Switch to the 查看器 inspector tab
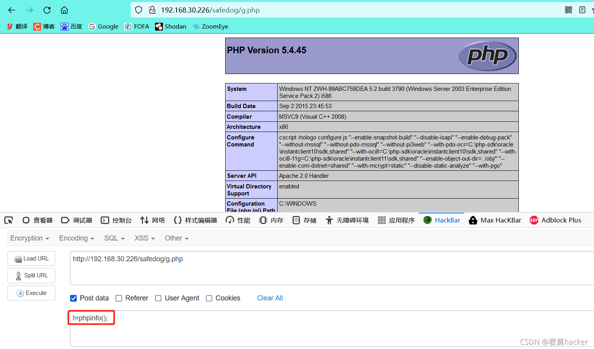The width and height of the screenshot is (594, 349). [x=37, y=221]
